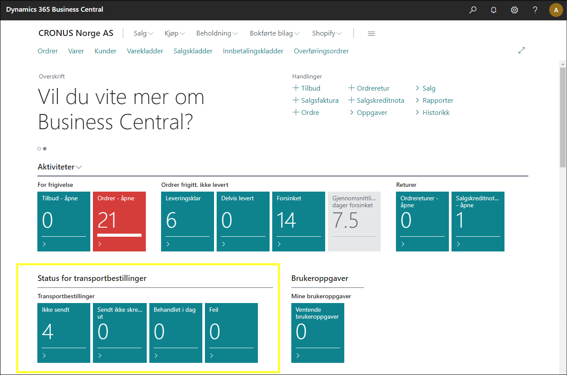Click the Brukeroppgaver heading
The width and height of the screenshot is (567, 375).
(320, 278)
